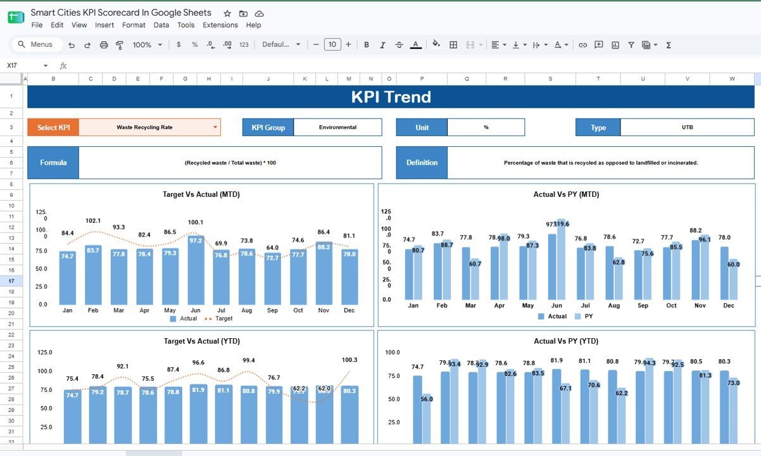The width and height of the screenshot is (761, 456).
Task: Toggle strikethrough formatting
Action: point(399,45)
